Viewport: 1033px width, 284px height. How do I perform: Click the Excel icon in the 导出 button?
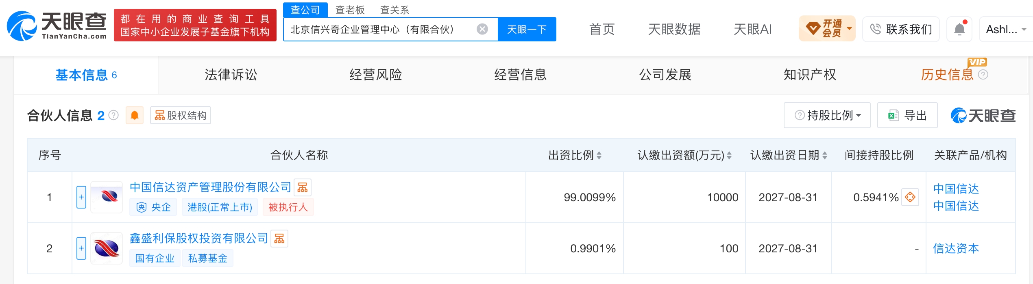(893, 116)
